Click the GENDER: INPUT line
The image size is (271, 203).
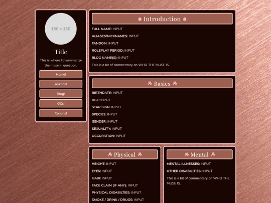click(104, 121)
